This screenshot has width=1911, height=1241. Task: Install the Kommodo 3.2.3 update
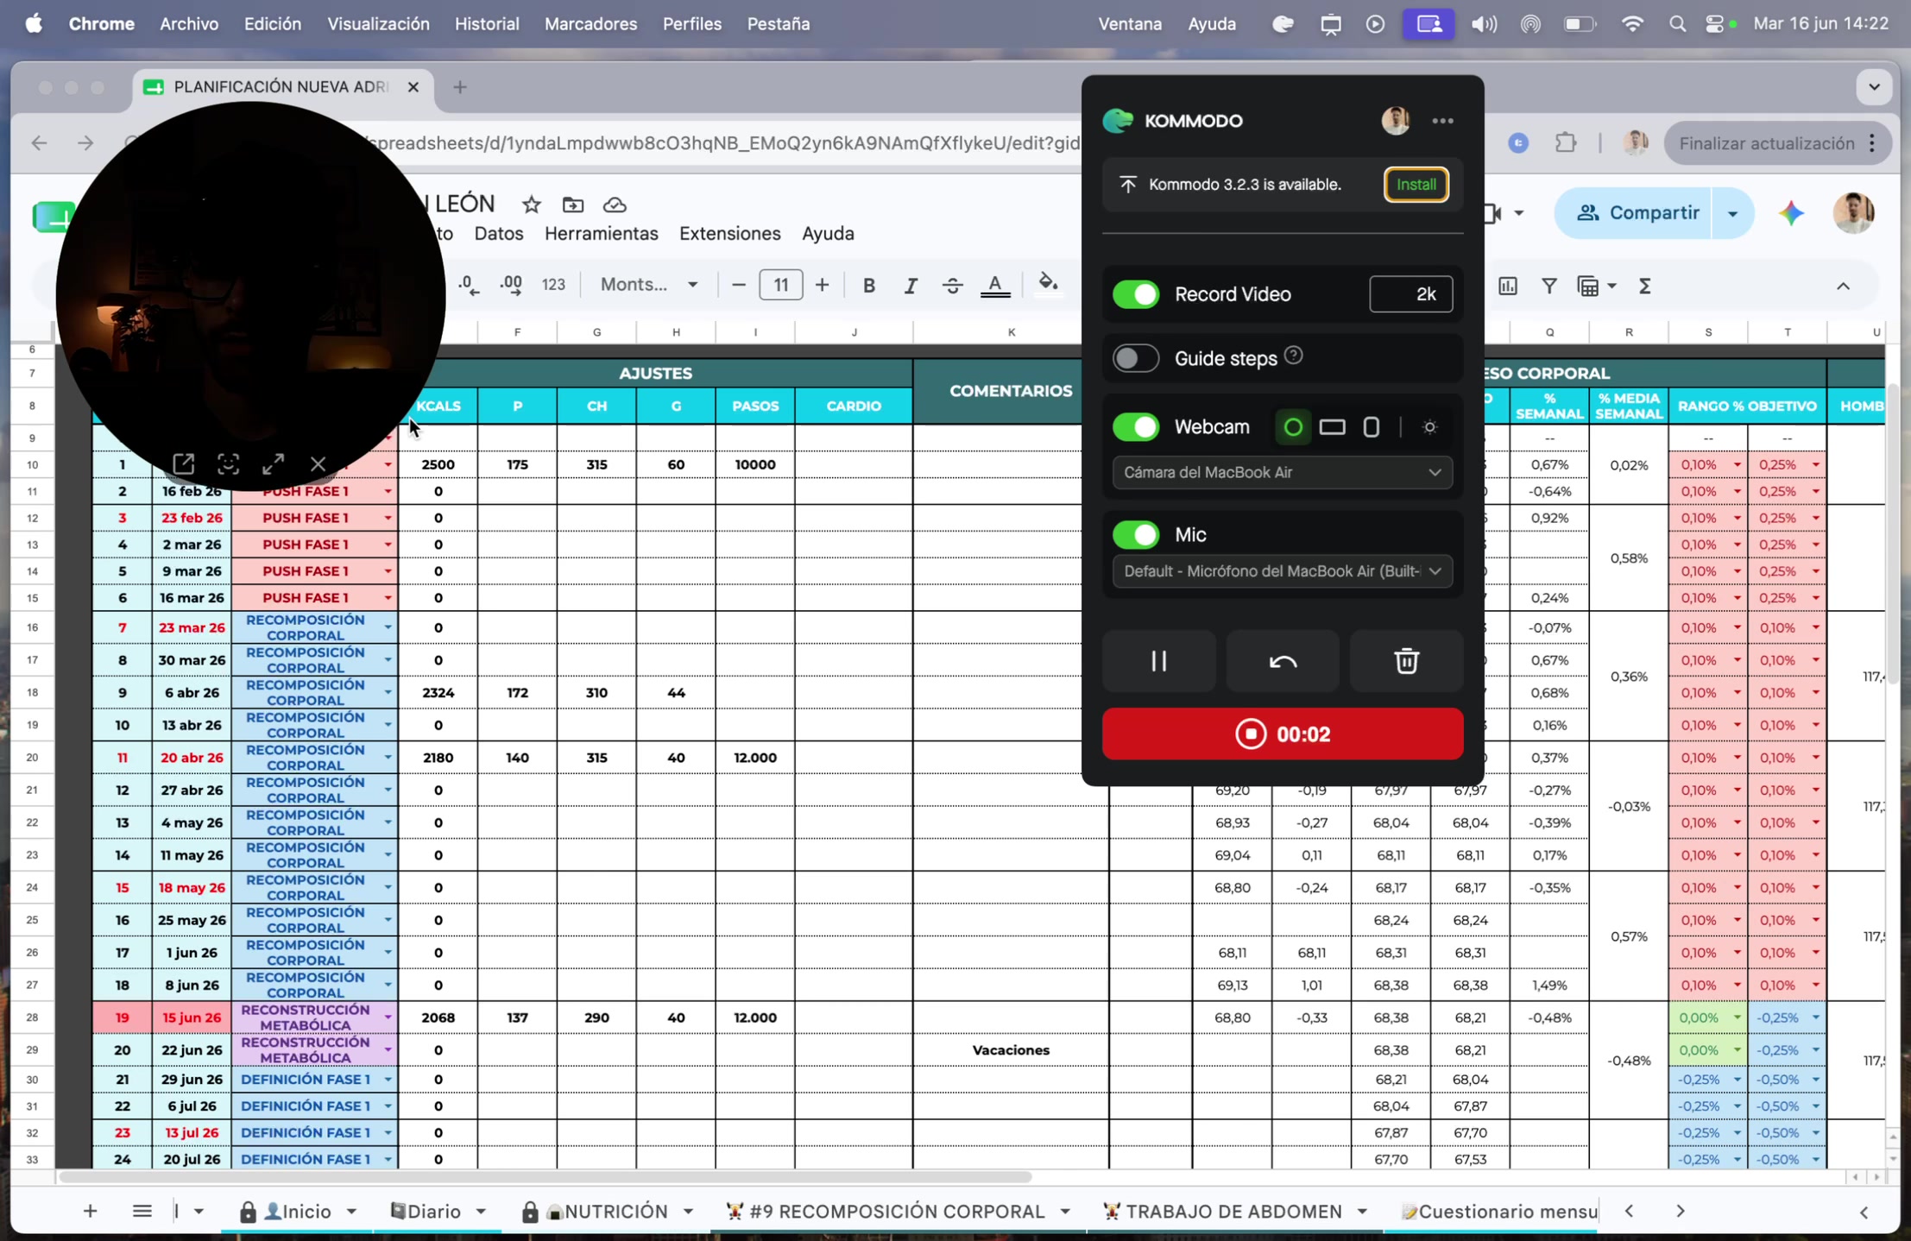pos(1416,185)
